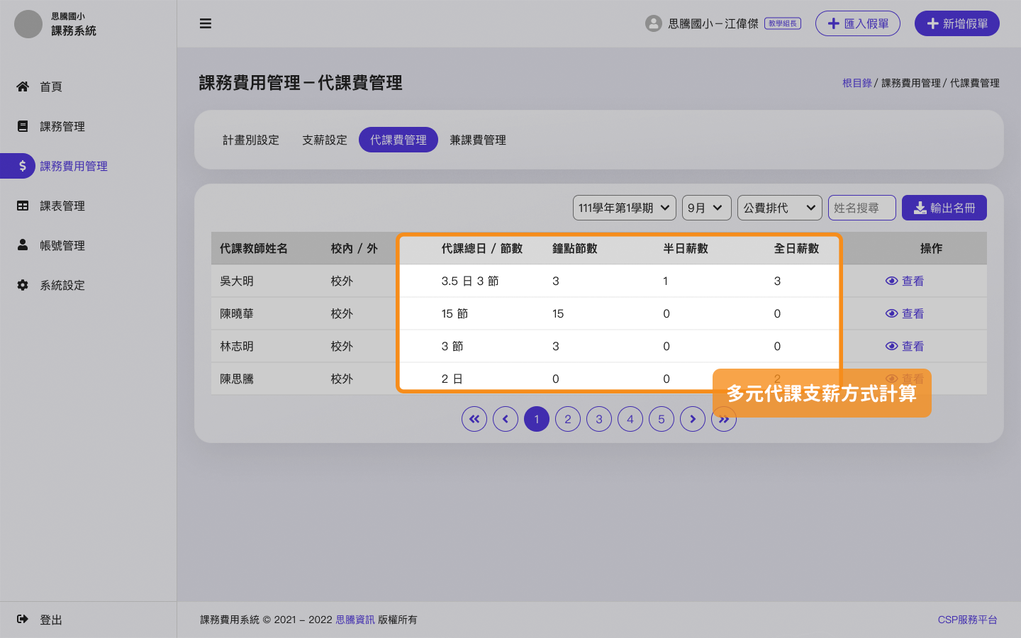Viewport: 1021px width, 638px height.
Task: View details for 吳大明
Action: pyautogui.click(x=905, y=281)
